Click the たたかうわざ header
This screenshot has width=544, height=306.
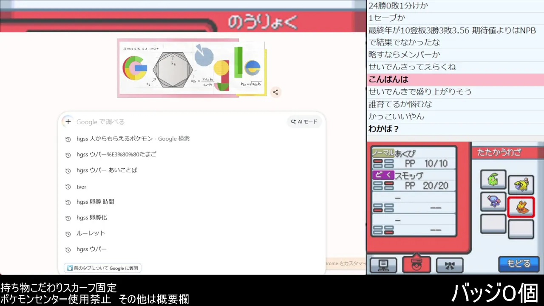click(x=499, y=152)
